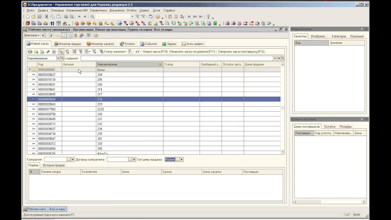Open the Файл menu
This screenshot has height=220, width=391.
30,10
